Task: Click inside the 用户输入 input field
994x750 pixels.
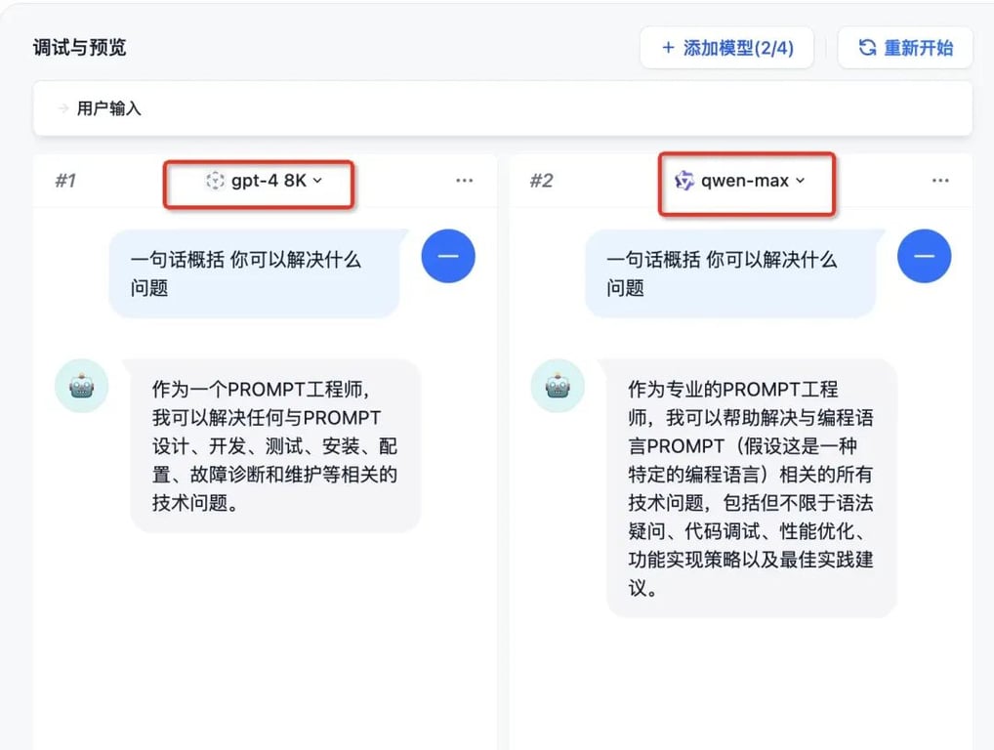Action: [x=488, y=107]
